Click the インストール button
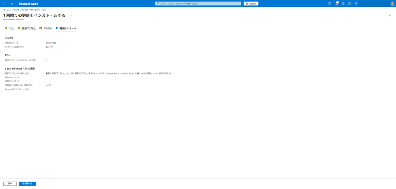 click(27, 184)
